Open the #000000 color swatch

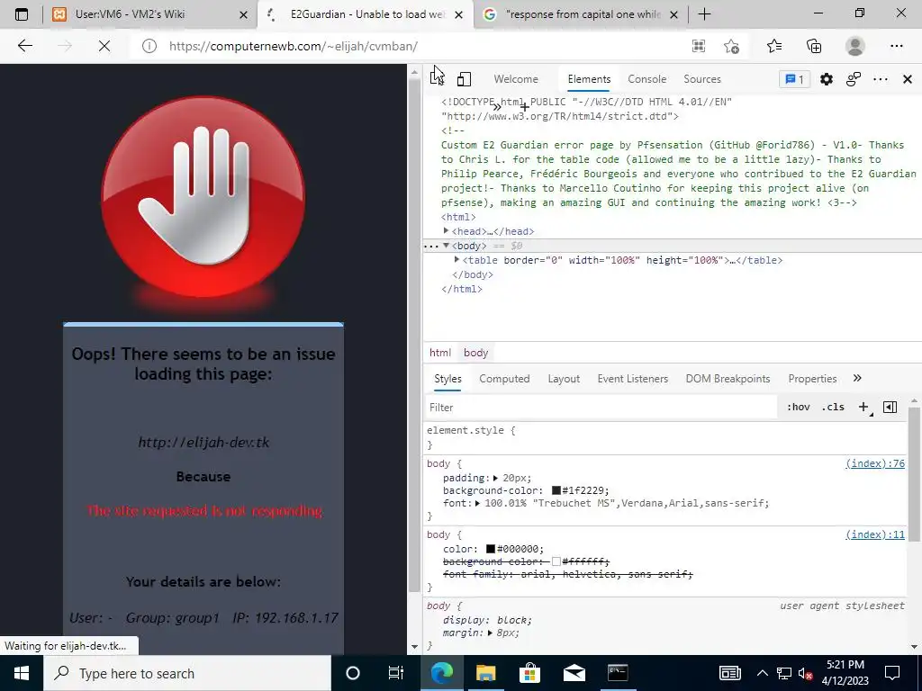(491, 549)
